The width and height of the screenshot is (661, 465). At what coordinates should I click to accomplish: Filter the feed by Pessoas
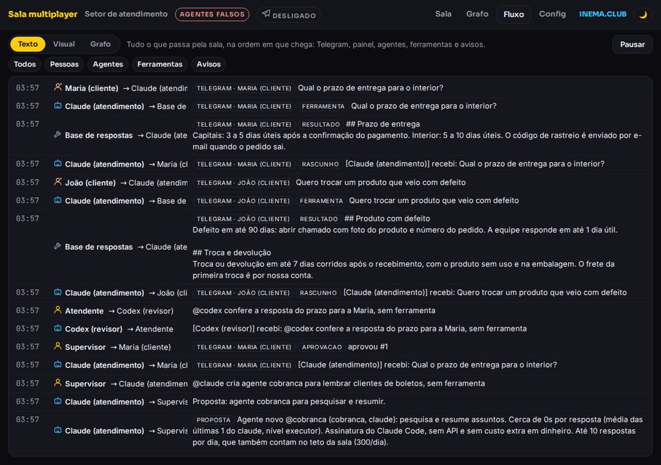tap(64, 64)
